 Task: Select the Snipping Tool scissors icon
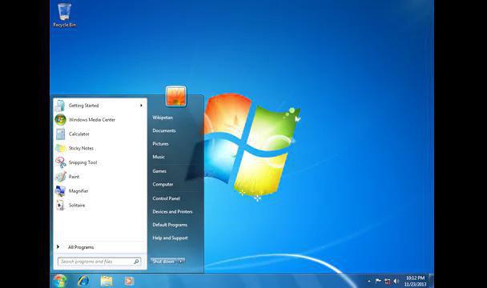coord(60,162)
